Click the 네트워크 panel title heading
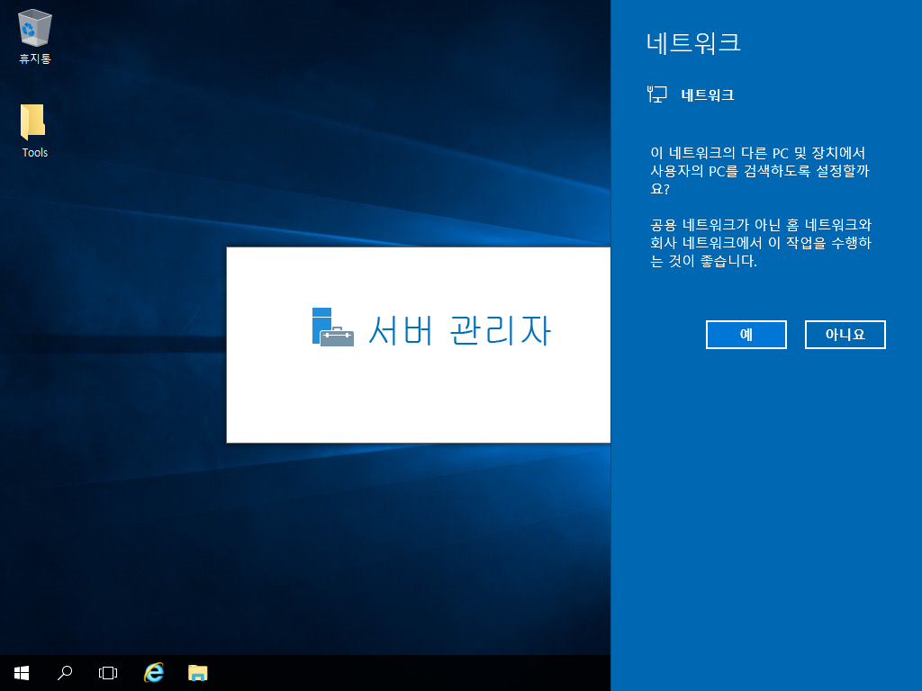This screenshot has height=691, width=922. (x=693, y=43)
